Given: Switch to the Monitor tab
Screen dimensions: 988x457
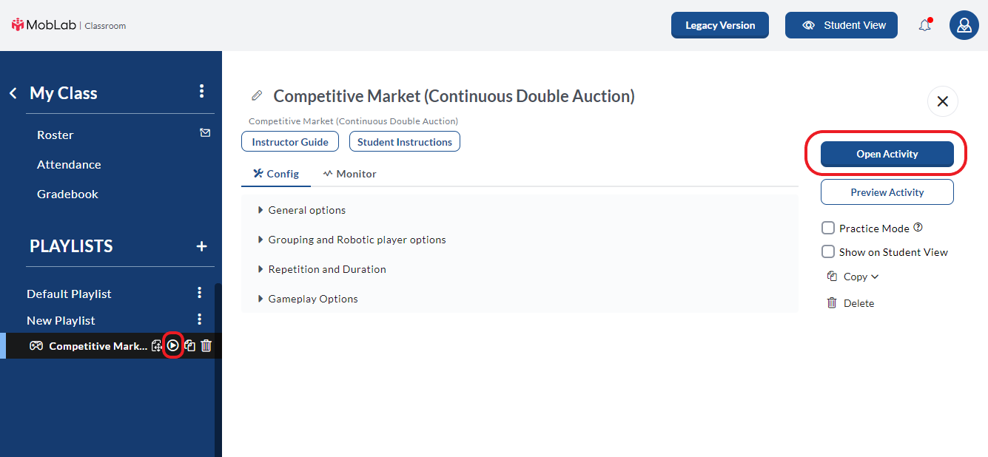Looking at the screenshot, I should click(349, 174).
